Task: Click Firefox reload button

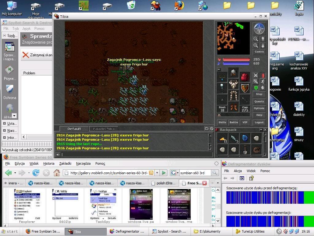Action: click(x=36, y=173)
